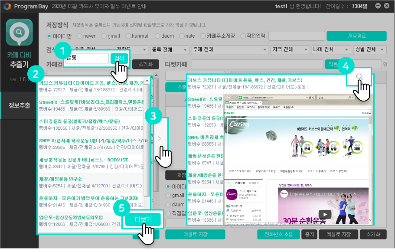This screenshot has width=395, height=252.
Task: Expand the 지역 전체 region dropdown
Action: (x=289, y=49)
